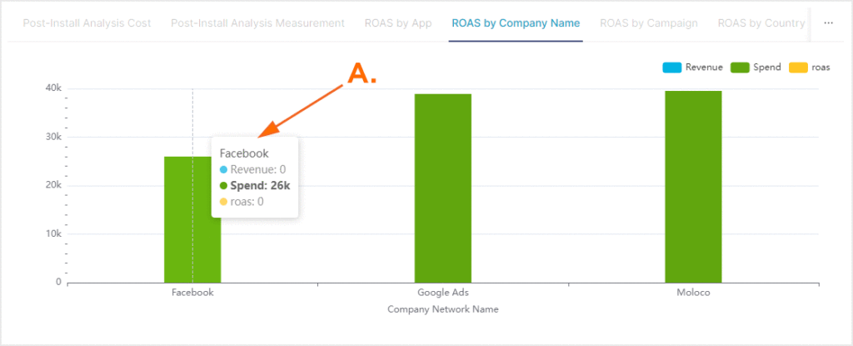Click the blue Revenue legend swatch
853x346 pixels.
coord(671,68)
